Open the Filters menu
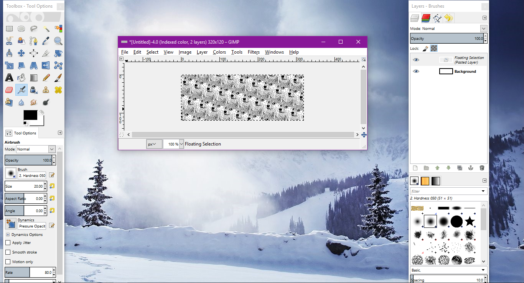The height and width of the screenshot is (283, 524). [254, 52]
